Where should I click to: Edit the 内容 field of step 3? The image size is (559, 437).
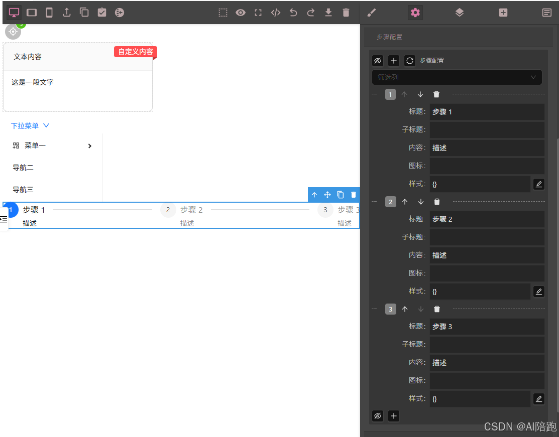click(487, 363)
